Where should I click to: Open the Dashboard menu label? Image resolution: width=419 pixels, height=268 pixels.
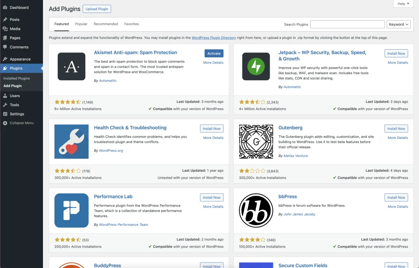(19, 7)
